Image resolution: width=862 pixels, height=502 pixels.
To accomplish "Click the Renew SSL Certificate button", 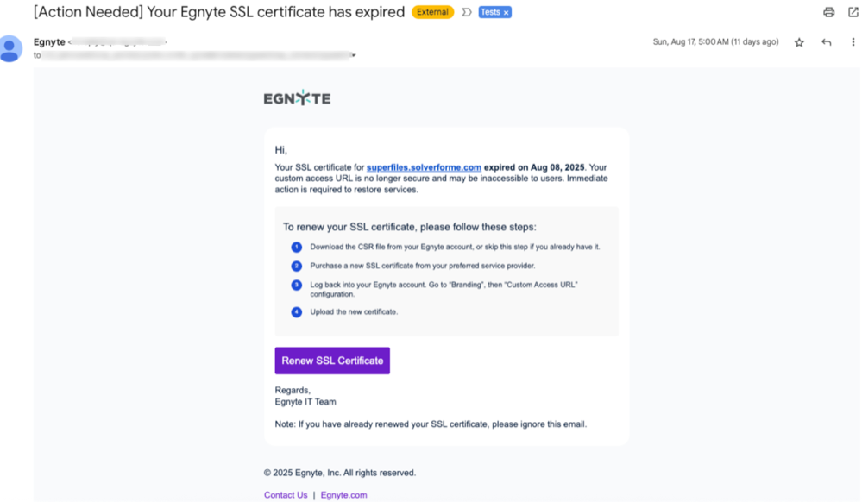I will (331, 361).
